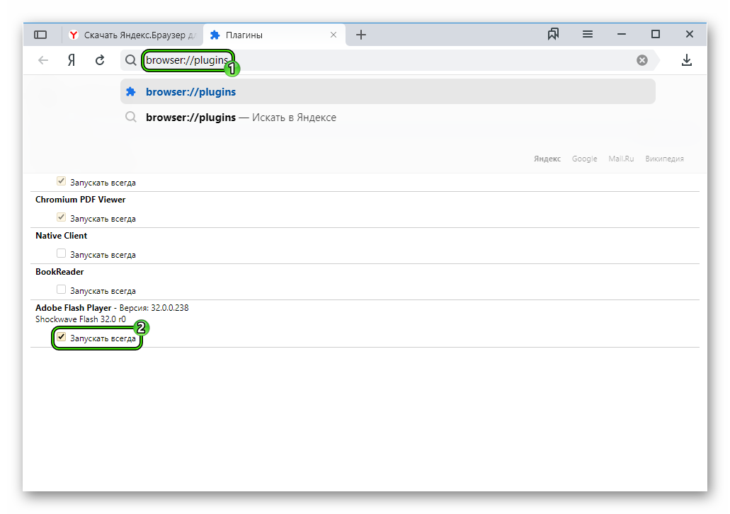Viewport: 730px width, 514px height.
Task: Toggle topmost 'Запускать всегда' checkbox above Chromium PDF Viewer
Action: [61, 181]
